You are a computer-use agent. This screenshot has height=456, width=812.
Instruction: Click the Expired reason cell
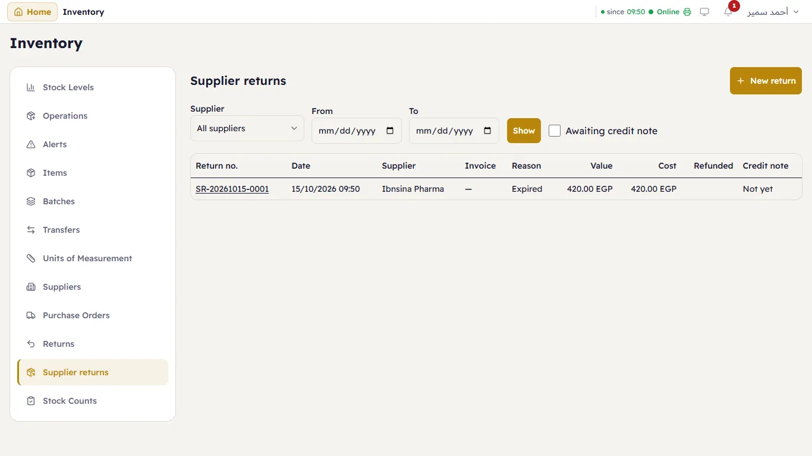click(527, 189)
